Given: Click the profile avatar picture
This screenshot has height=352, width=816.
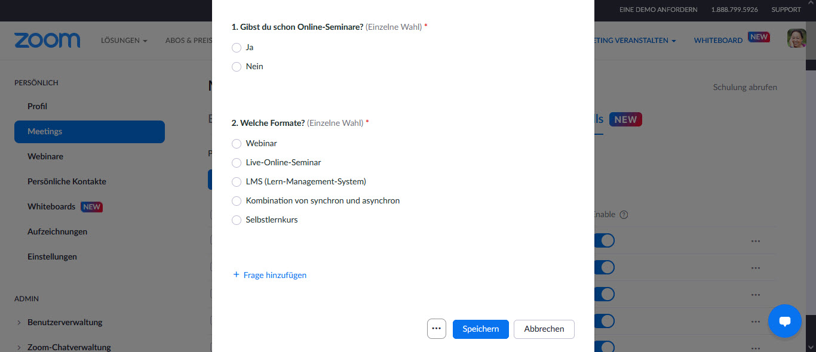Looking at the screenshot, I should [x=796, y=39].
